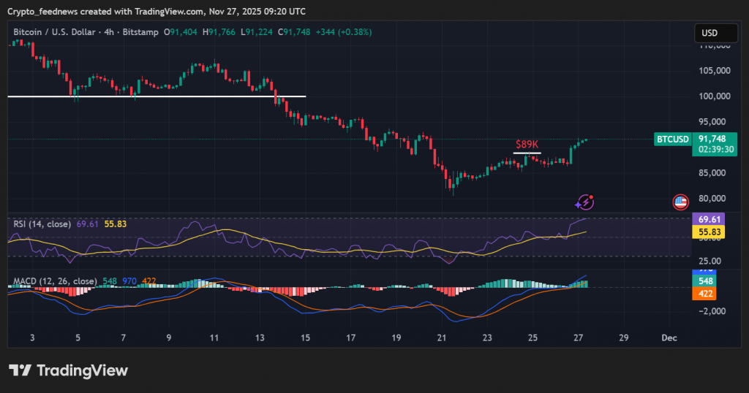Viewport: 749px width, 393px height.
Task: Click the 105,000 price axis label
Action: click(714, 71)
